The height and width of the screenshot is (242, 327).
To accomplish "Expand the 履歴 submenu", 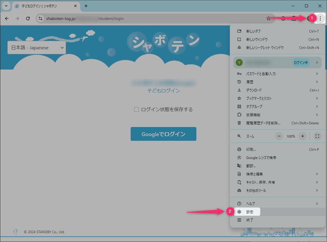I will pyautogui.click(x=278, y=82).
